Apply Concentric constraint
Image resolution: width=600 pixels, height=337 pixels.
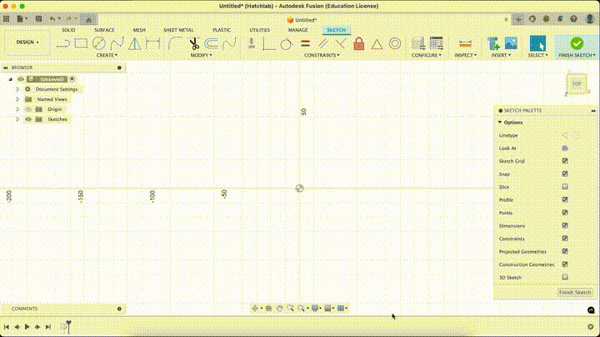[x=395, y=43]
